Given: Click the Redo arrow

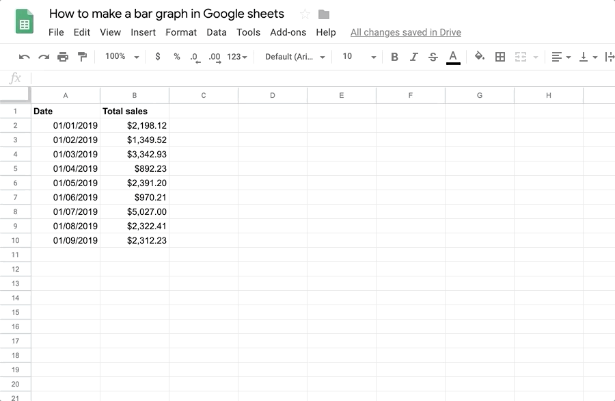Looking at the screenshot, I should click(x=44, y=57).
